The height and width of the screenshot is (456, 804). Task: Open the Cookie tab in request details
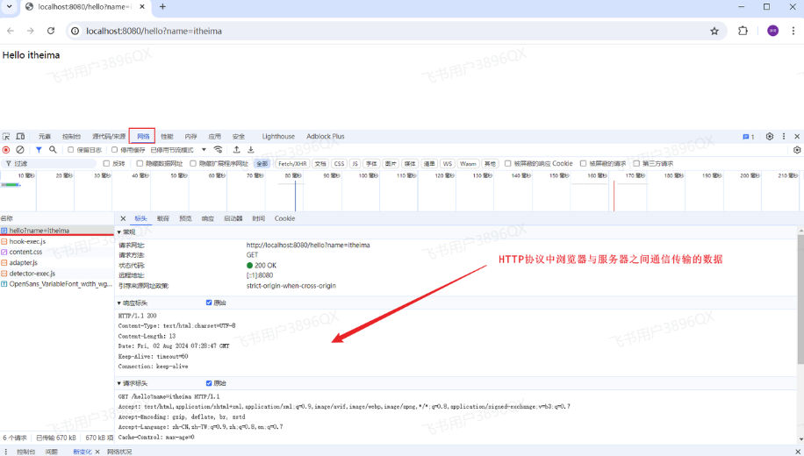[284, 218]
